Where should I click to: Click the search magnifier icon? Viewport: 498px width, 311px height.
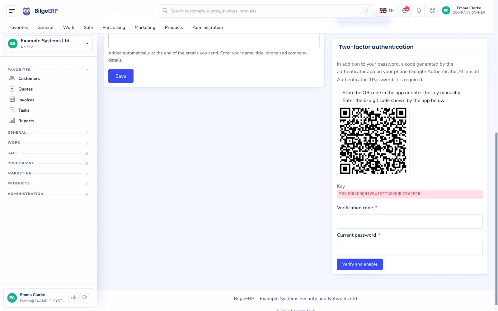[x=165, y=11]
